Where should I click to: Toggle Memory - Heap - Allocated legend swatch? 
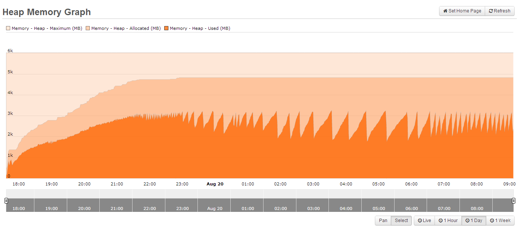(88, 28)
